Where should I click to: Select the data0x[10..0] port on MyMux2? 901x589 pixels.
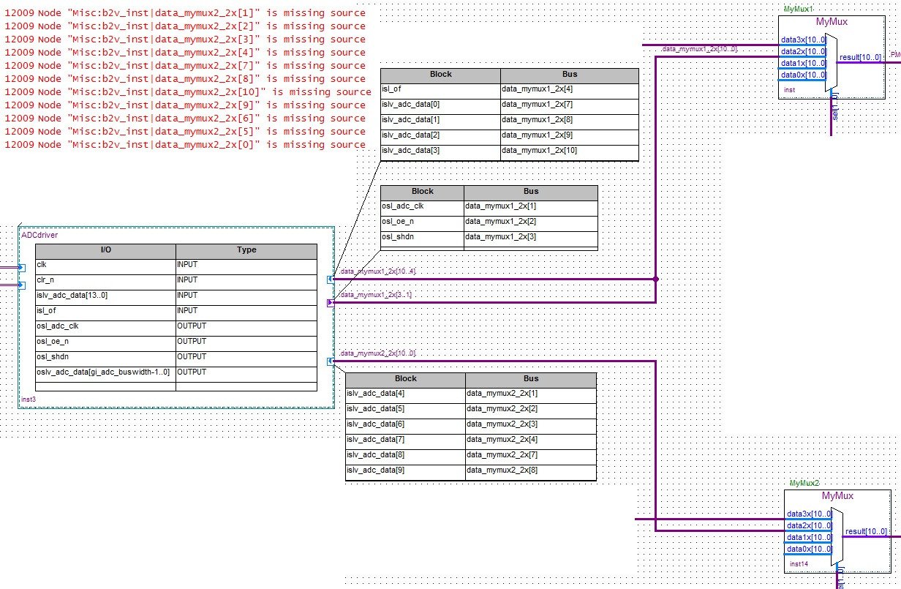808,549
